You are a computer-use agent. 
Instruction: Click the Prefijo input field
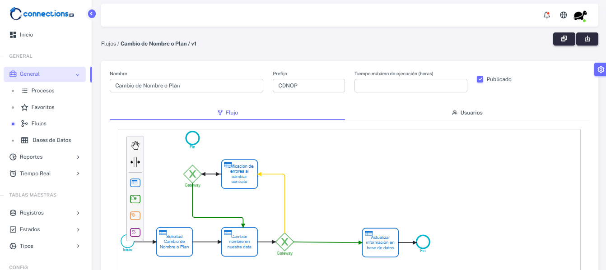tap(309, 86)
